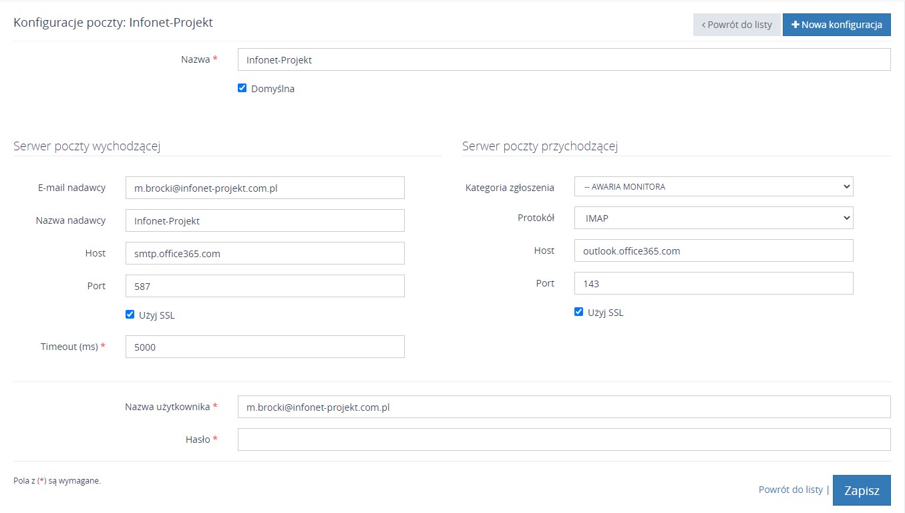
Task: Edit the 'Timeout (ms)' field
Action: point(265,347)
